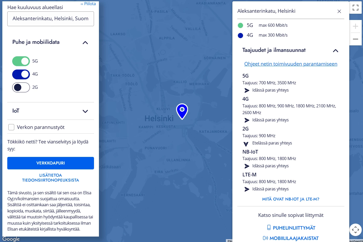Click the Kluuvi district label
The height and width of the screenshot is (242, 363).
tap(163, 109)
